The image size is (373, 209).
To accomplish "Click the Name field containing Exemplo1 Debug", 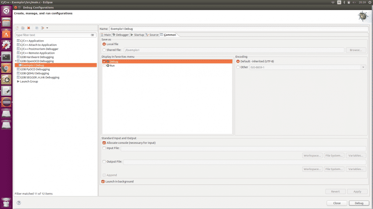I will (239, 29).
